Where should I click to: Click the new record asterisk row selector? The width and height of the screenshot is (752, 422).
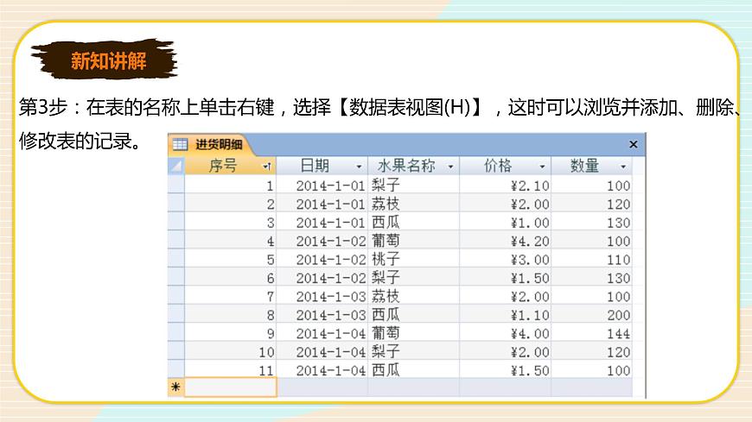coord(176,387)
